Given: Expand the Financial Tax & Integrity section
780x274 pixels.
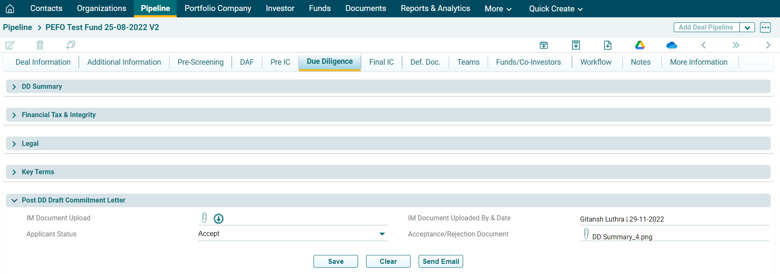Looking at the screenshot, I should point(14,115).
